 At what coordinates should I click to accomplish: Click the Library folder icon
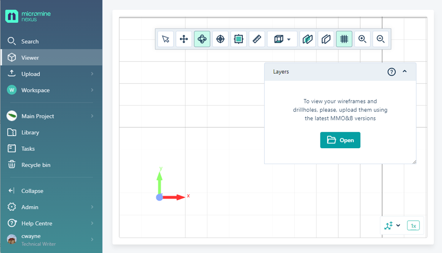pyautogui.click(x=11, y=132)
